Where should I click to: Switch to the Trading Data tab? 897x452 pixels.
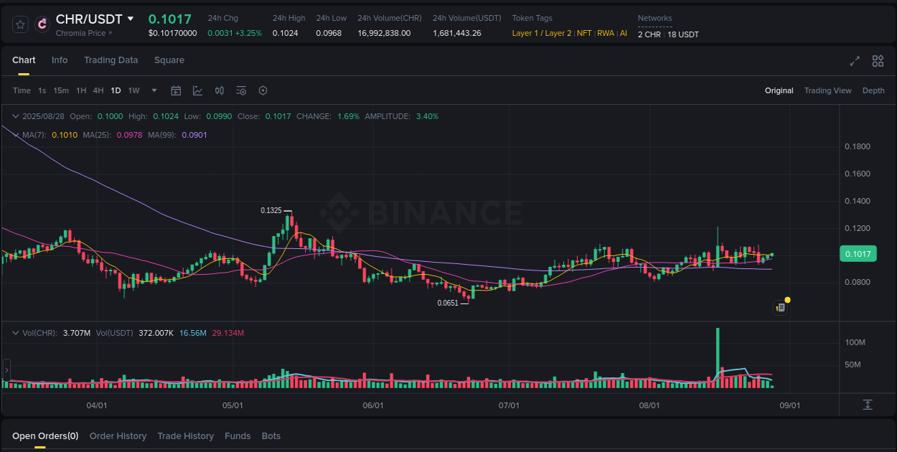111,60
